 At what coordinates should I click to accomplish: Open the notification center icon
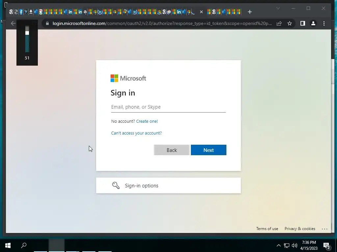pos(326,245)
